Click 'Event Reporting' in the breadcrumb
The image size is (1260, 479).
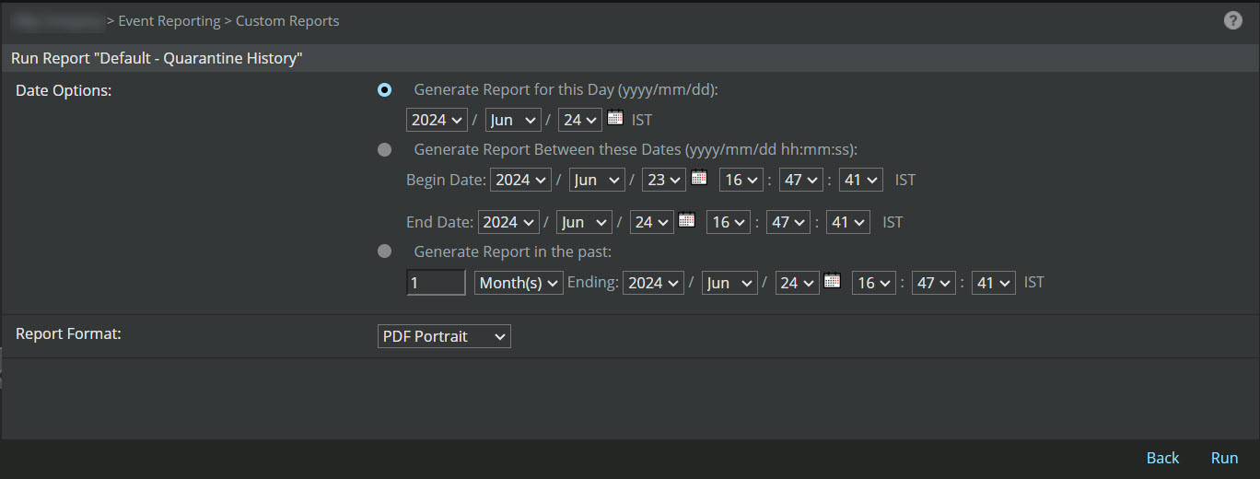tap(169, 20)
